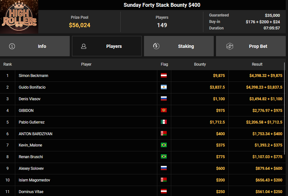This screenshot has width=288, height=196.
Task: Click the dollar coin icon on Staking tab
Action: coord(156,46)
